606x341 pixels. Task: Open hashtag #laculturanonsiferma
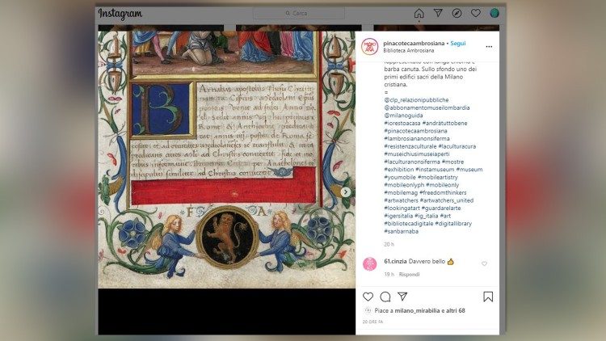[x=412, y=162]
